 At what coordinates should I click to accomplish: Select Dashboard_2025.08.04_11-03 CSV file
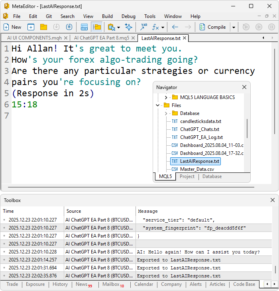point(208,145)
